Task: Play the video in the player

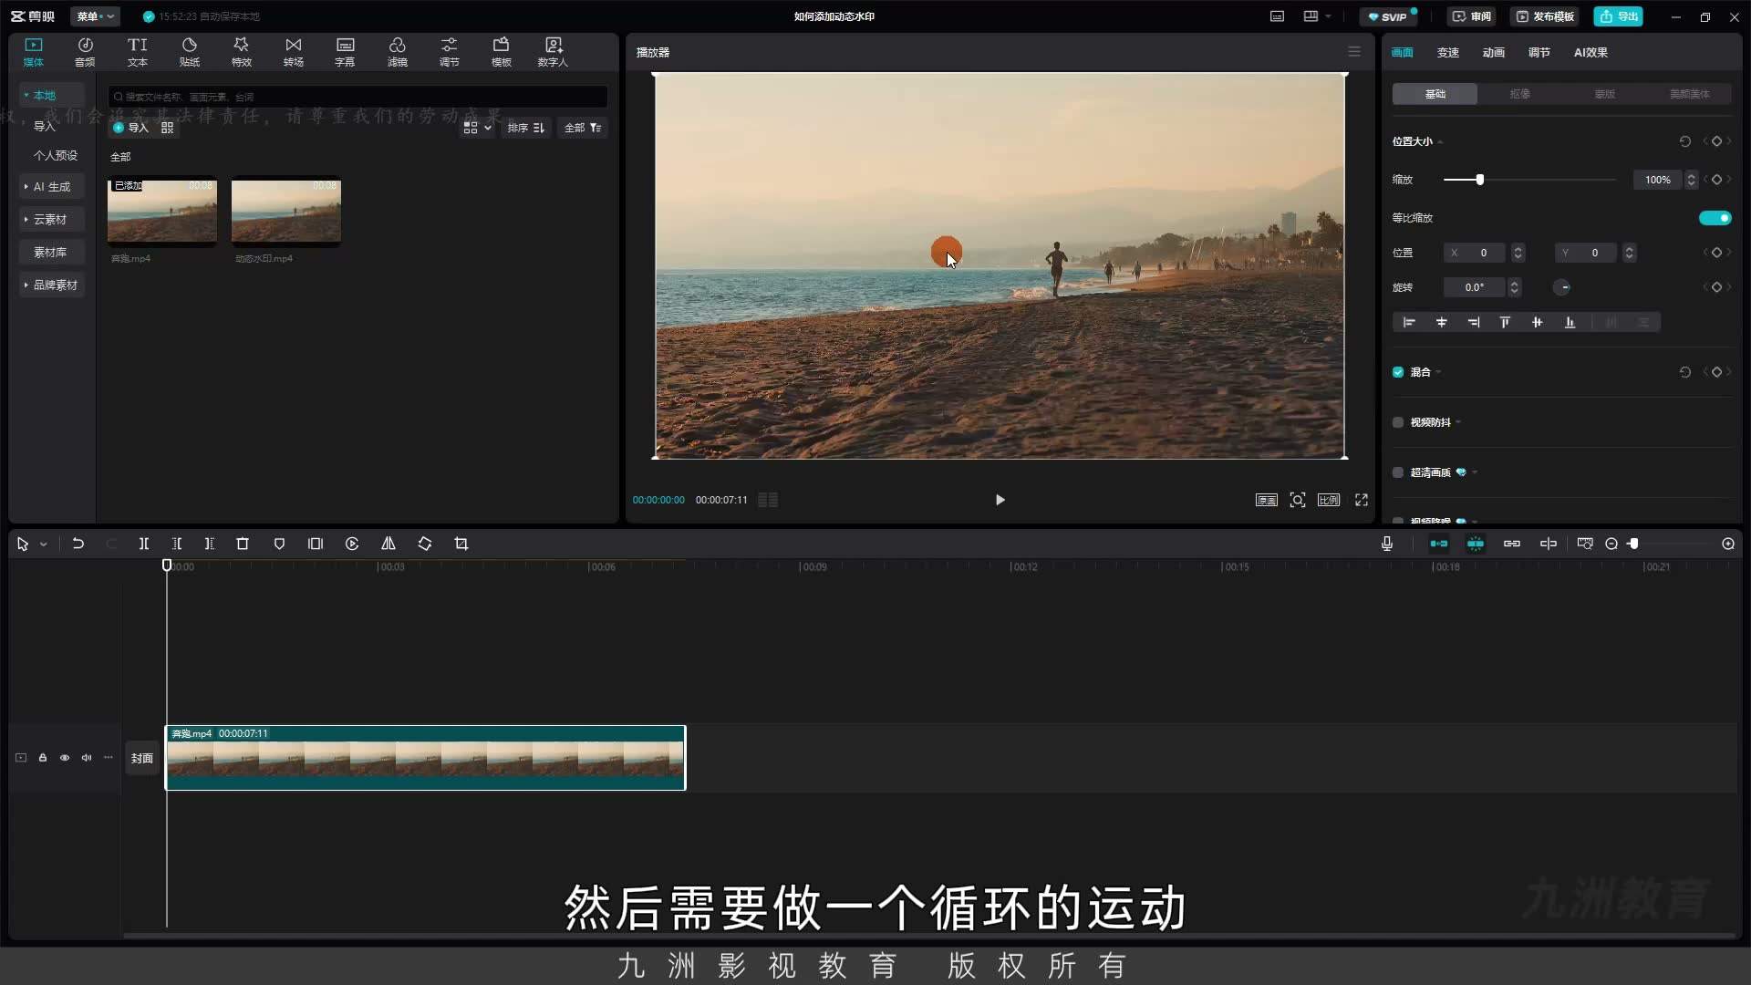Action: [x=1000, y=500]
